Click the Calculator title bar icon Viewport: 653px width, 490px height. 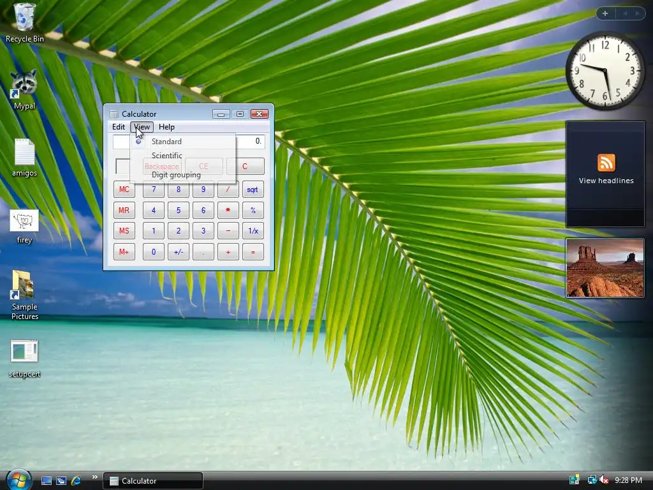tap(114, 114)
